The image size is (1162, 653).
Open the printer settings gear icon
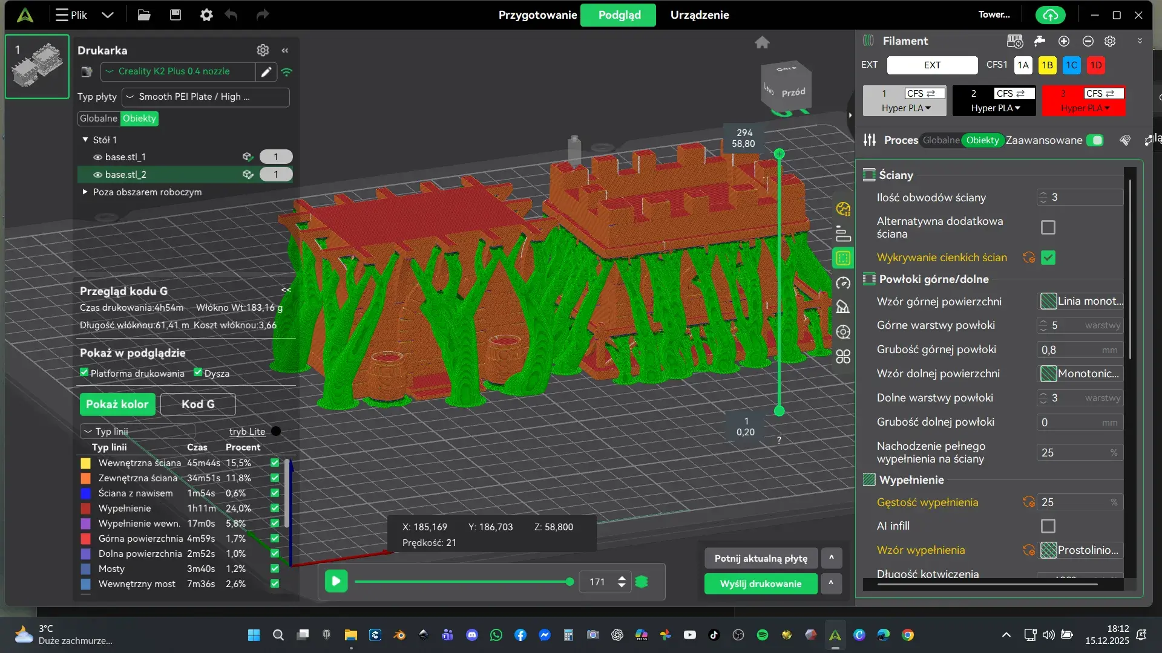(x=263, y=50)
